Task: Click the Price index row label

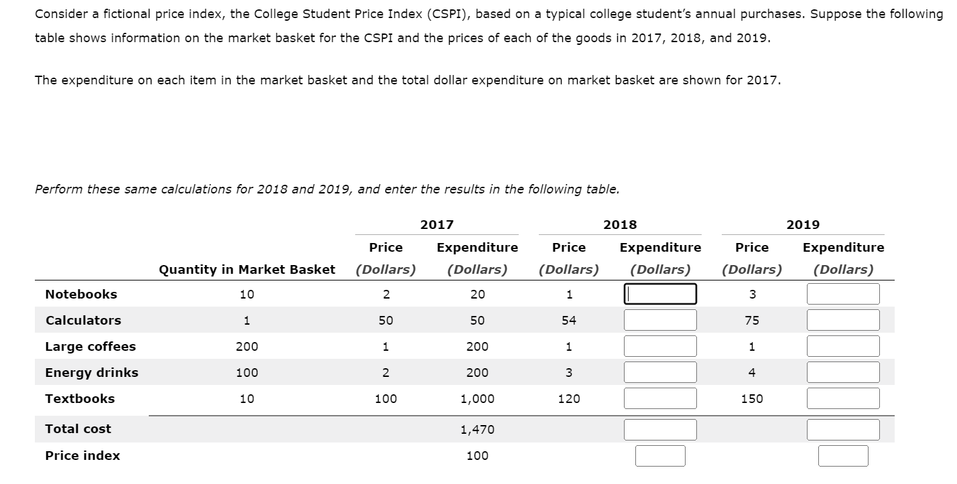Action: pos(83,455)
